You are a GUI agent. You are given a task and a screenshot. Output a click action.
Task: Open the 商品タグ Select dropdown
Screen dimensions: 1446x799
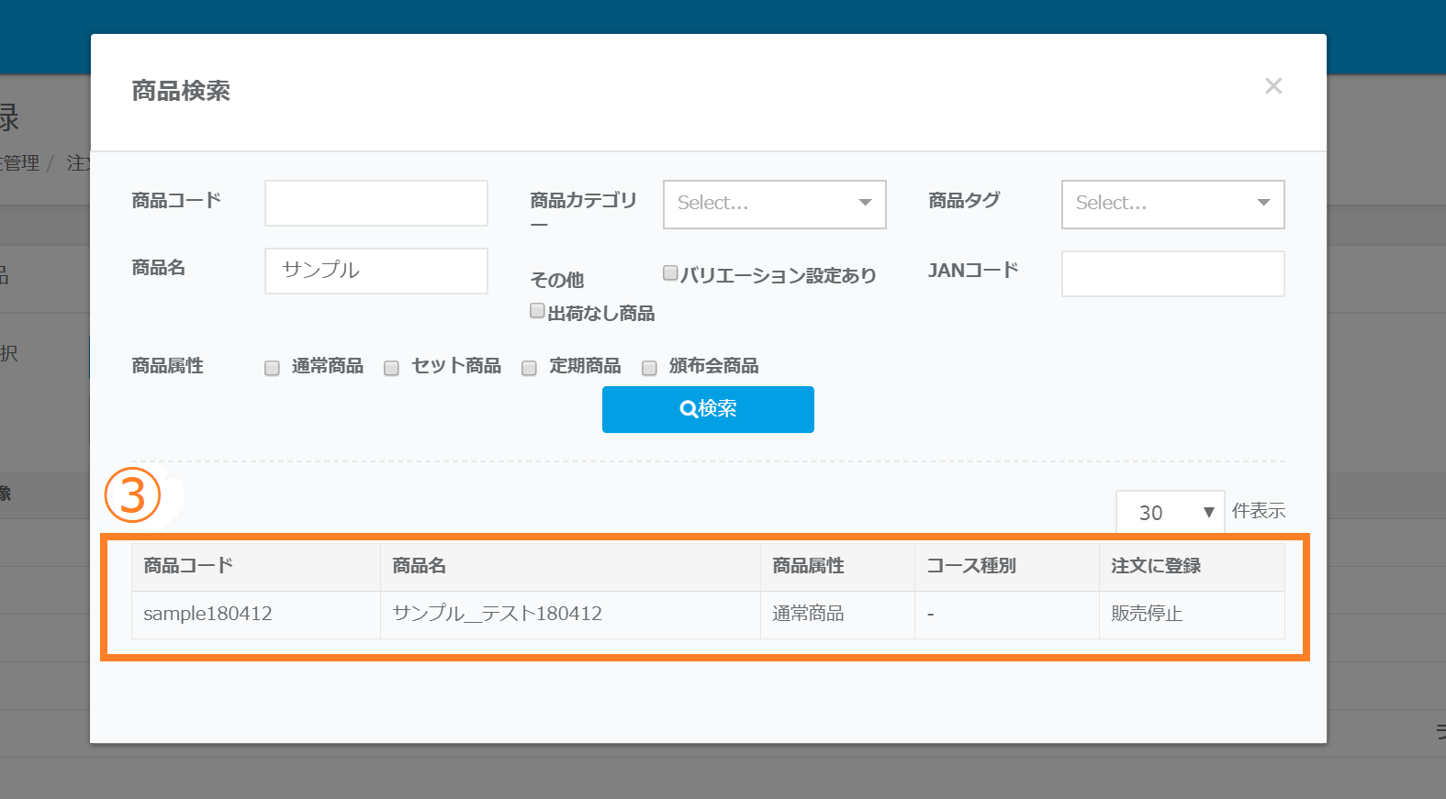(x=1172, y=204)
